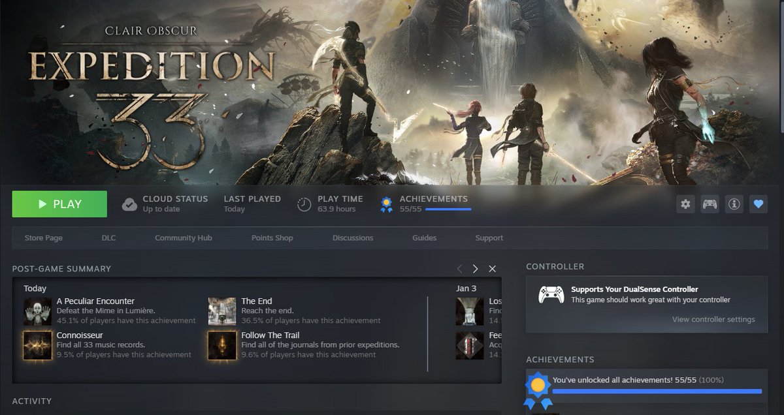
Task: Open game settings gear icon
Action: pyautogui.click(x=685, y=204)
